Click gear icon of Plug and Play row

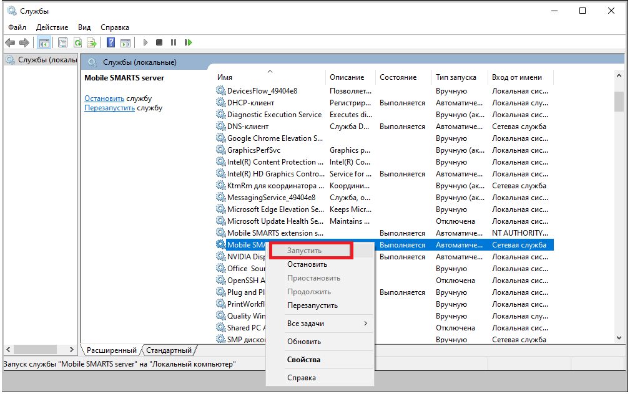pos(221,292)
